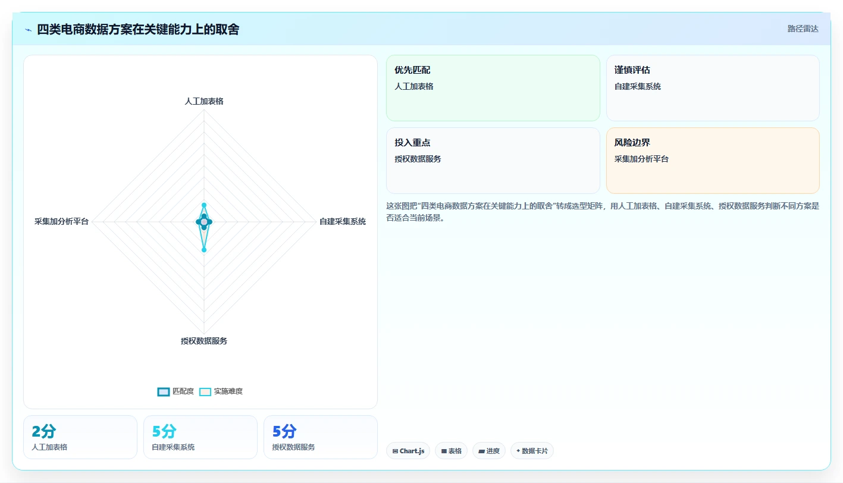843x483 pixels.
Task: Open the 风险边界 card
Action: (713, 161)
